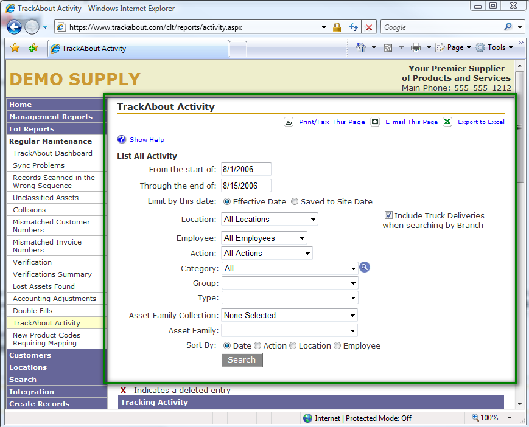Click the Page menu icon
529x427 pixels.
tap(440, 48)
